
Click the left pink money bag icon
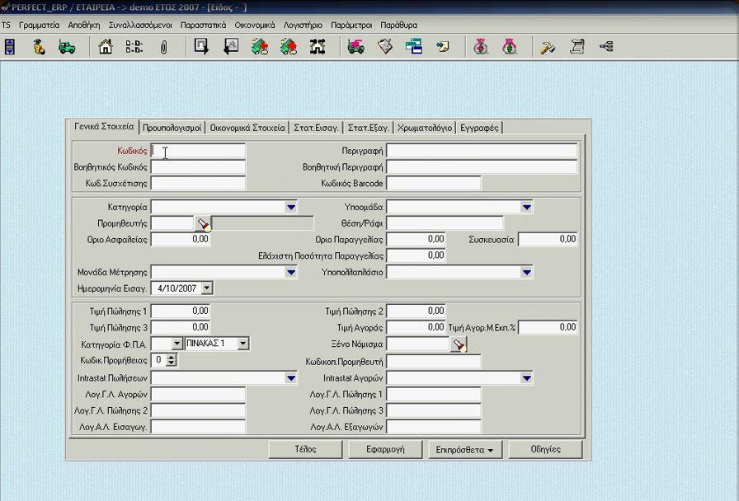click(x=481, y=47)
